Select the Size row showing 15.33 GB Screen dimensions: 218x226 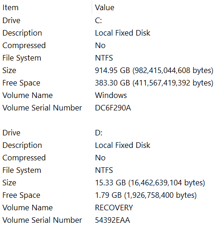click(109, 183)
